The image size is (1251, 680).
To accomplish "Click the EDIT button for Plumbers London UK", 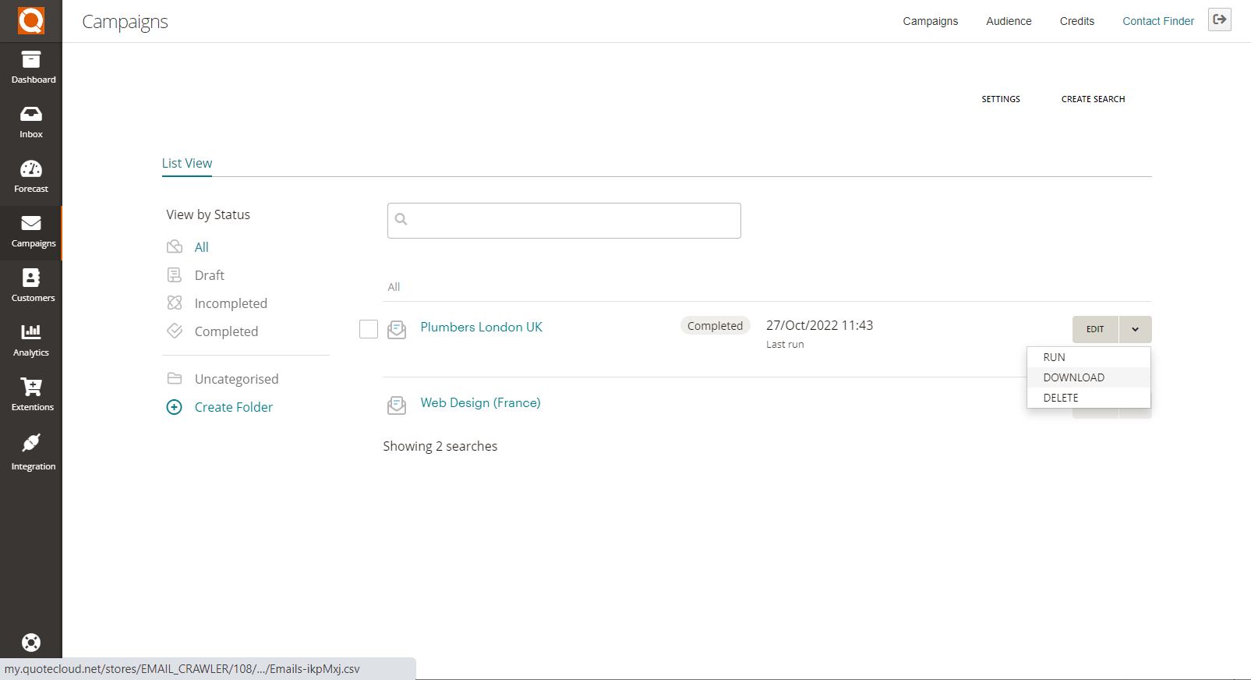I will click(1095, 329).
